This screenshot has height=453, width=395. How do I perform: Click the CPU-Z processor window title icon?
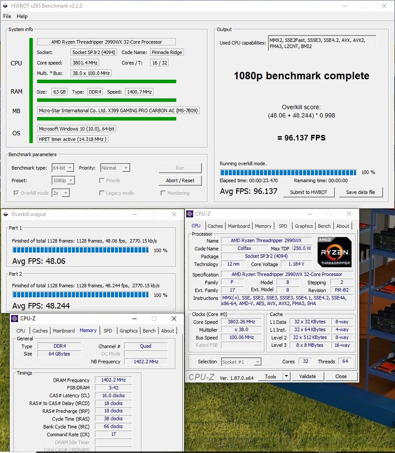(190, 214)
